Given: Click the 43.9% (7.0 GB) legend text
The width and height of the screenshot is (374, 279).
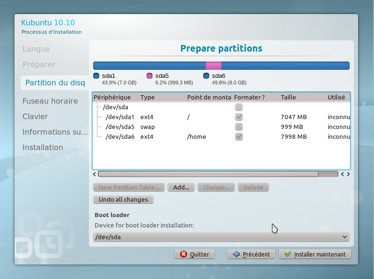Looking at the screenshot, I should click(119, 83).
